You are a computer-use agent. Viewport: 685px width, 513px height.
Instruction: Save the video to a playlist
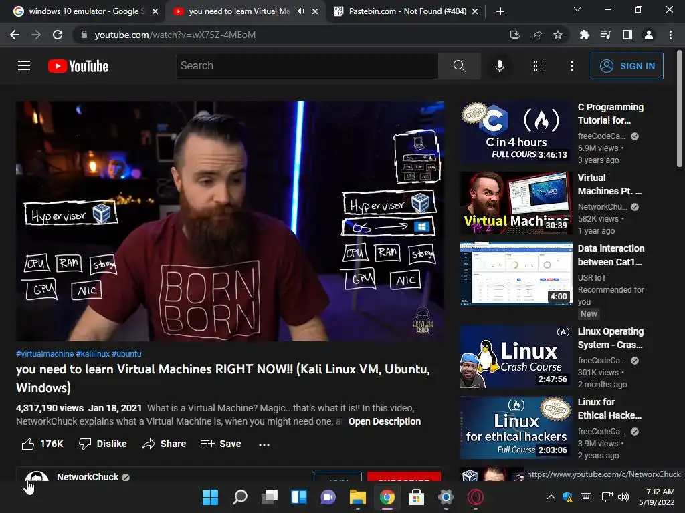[x=221, y=444]
